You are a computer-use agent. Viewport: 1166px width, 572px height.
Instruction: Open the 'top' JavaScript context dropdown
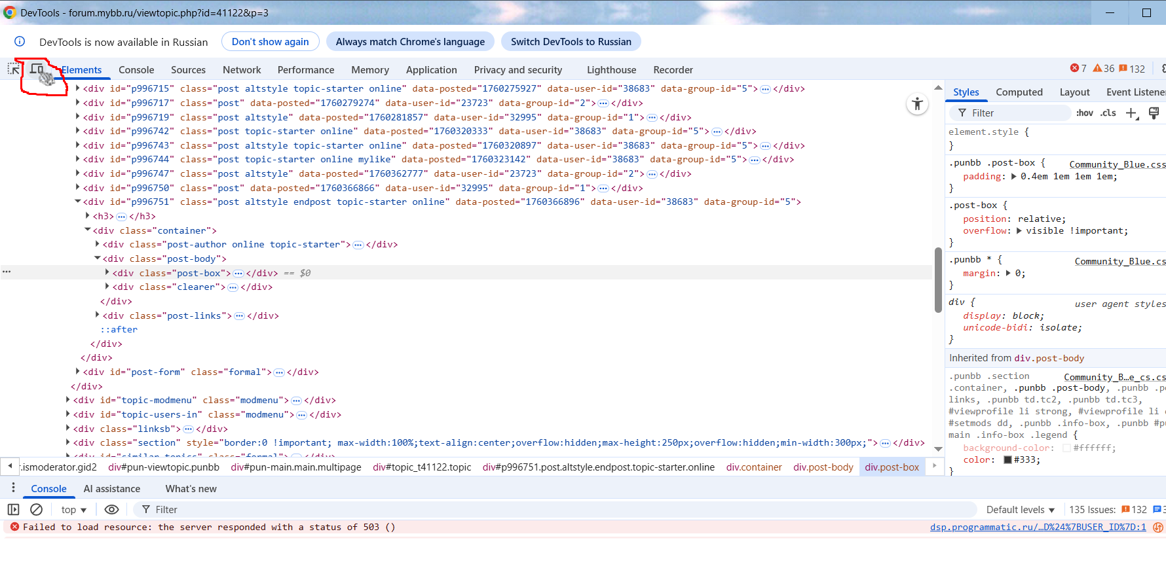pyautogui.click(x=73, y=509)
